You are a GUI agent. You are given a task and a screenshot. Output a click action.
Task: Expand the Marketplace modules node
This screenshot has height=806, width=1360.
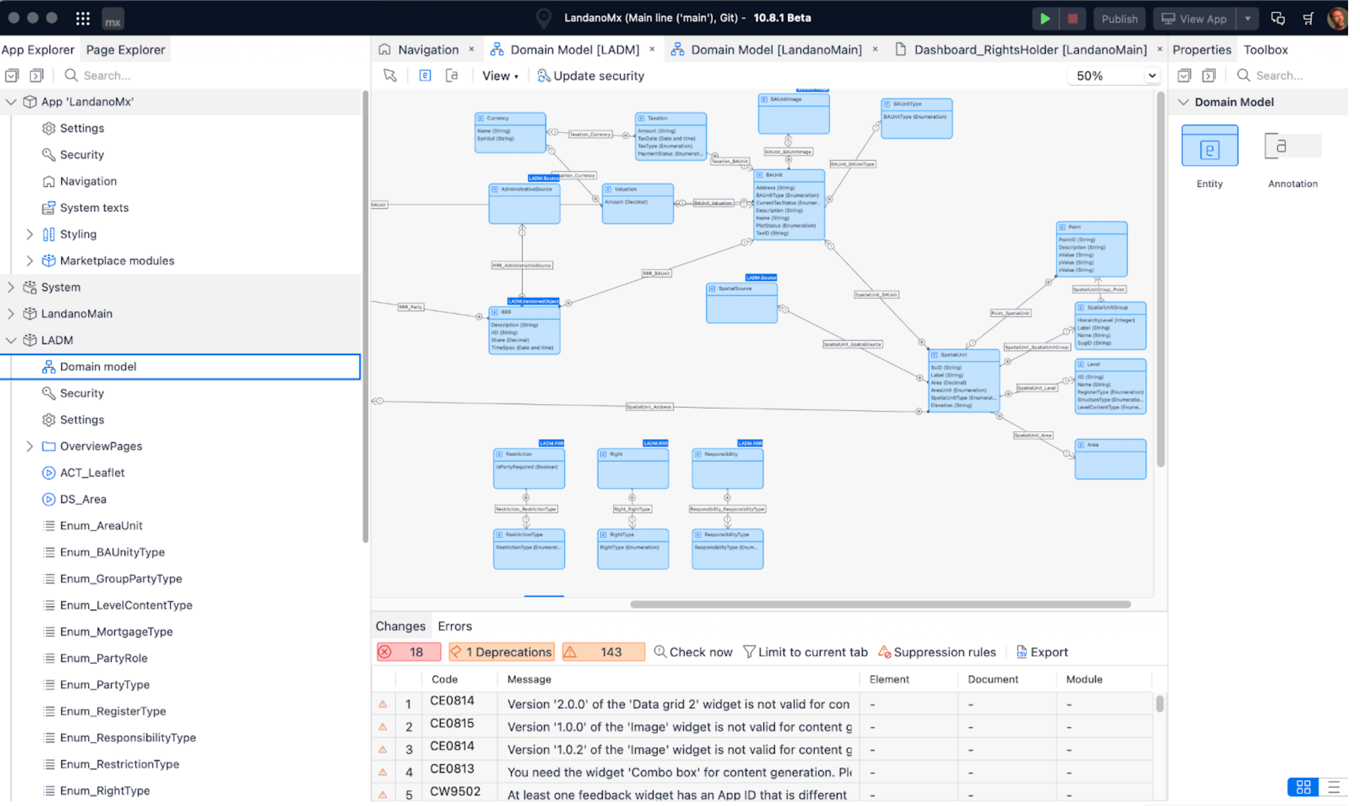29,261
